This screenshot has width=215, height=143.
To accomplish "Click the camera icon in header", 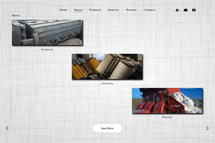I will pyautogui.click(x=194, y=10).
